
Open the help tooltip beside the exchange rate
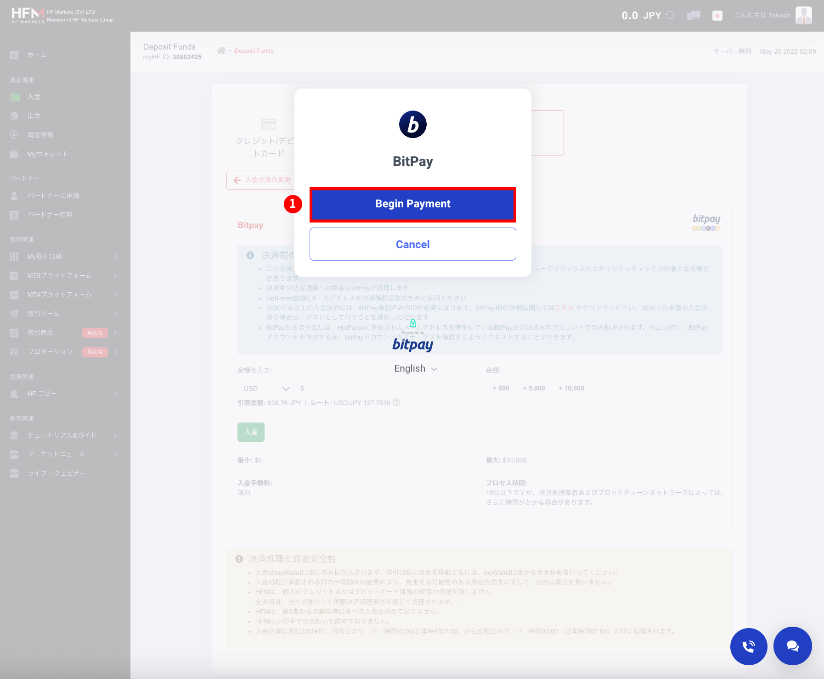point(397,402)
